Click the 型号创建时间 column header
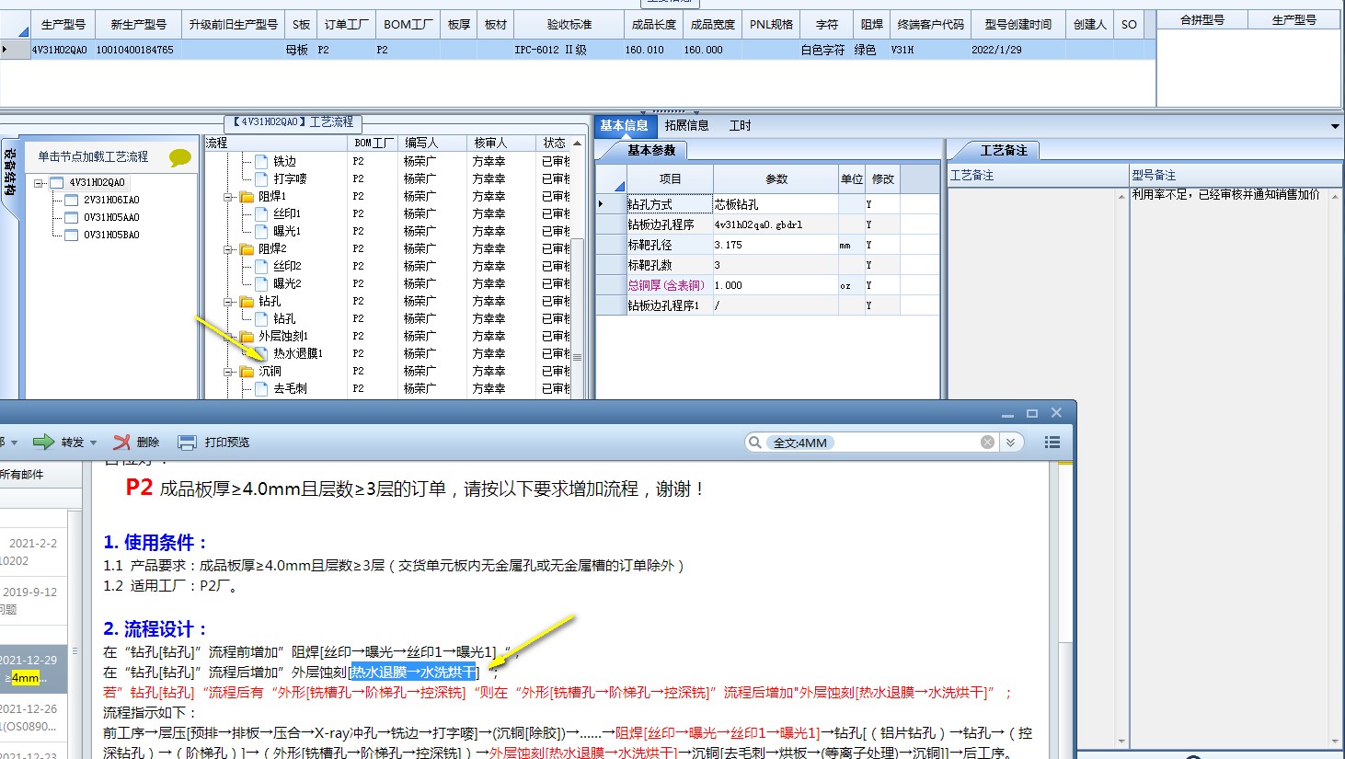The image size is (1345, 759). (x=1017, y=25)
